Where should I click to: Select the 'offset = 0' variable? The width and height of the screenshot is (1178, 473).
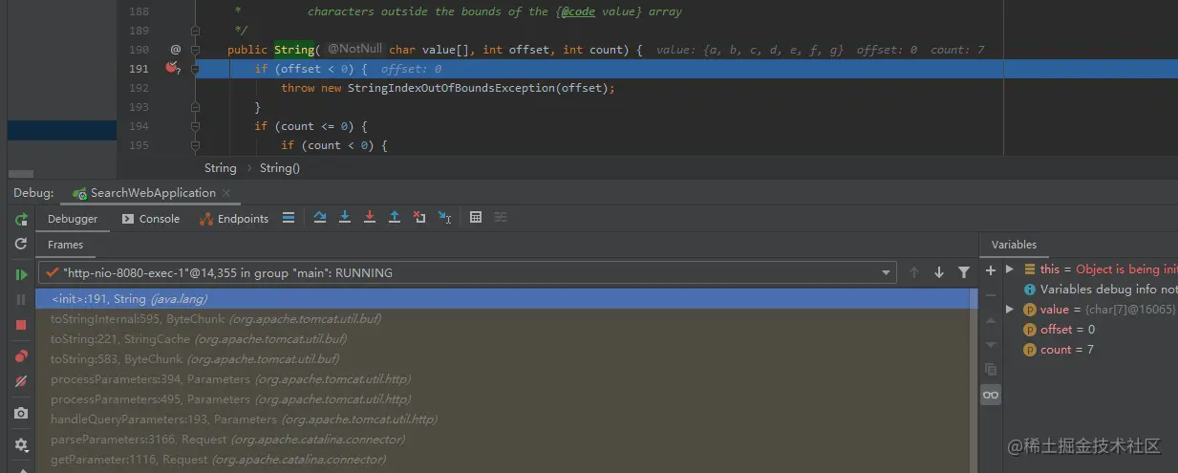tap(1067, 330)
